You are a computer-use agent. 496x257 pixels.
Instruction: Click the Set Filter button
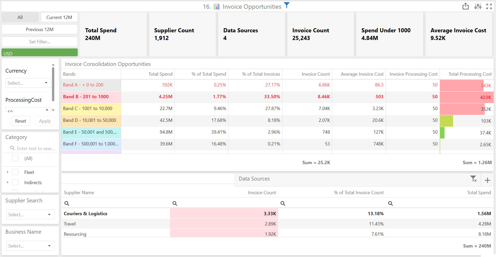40,42
